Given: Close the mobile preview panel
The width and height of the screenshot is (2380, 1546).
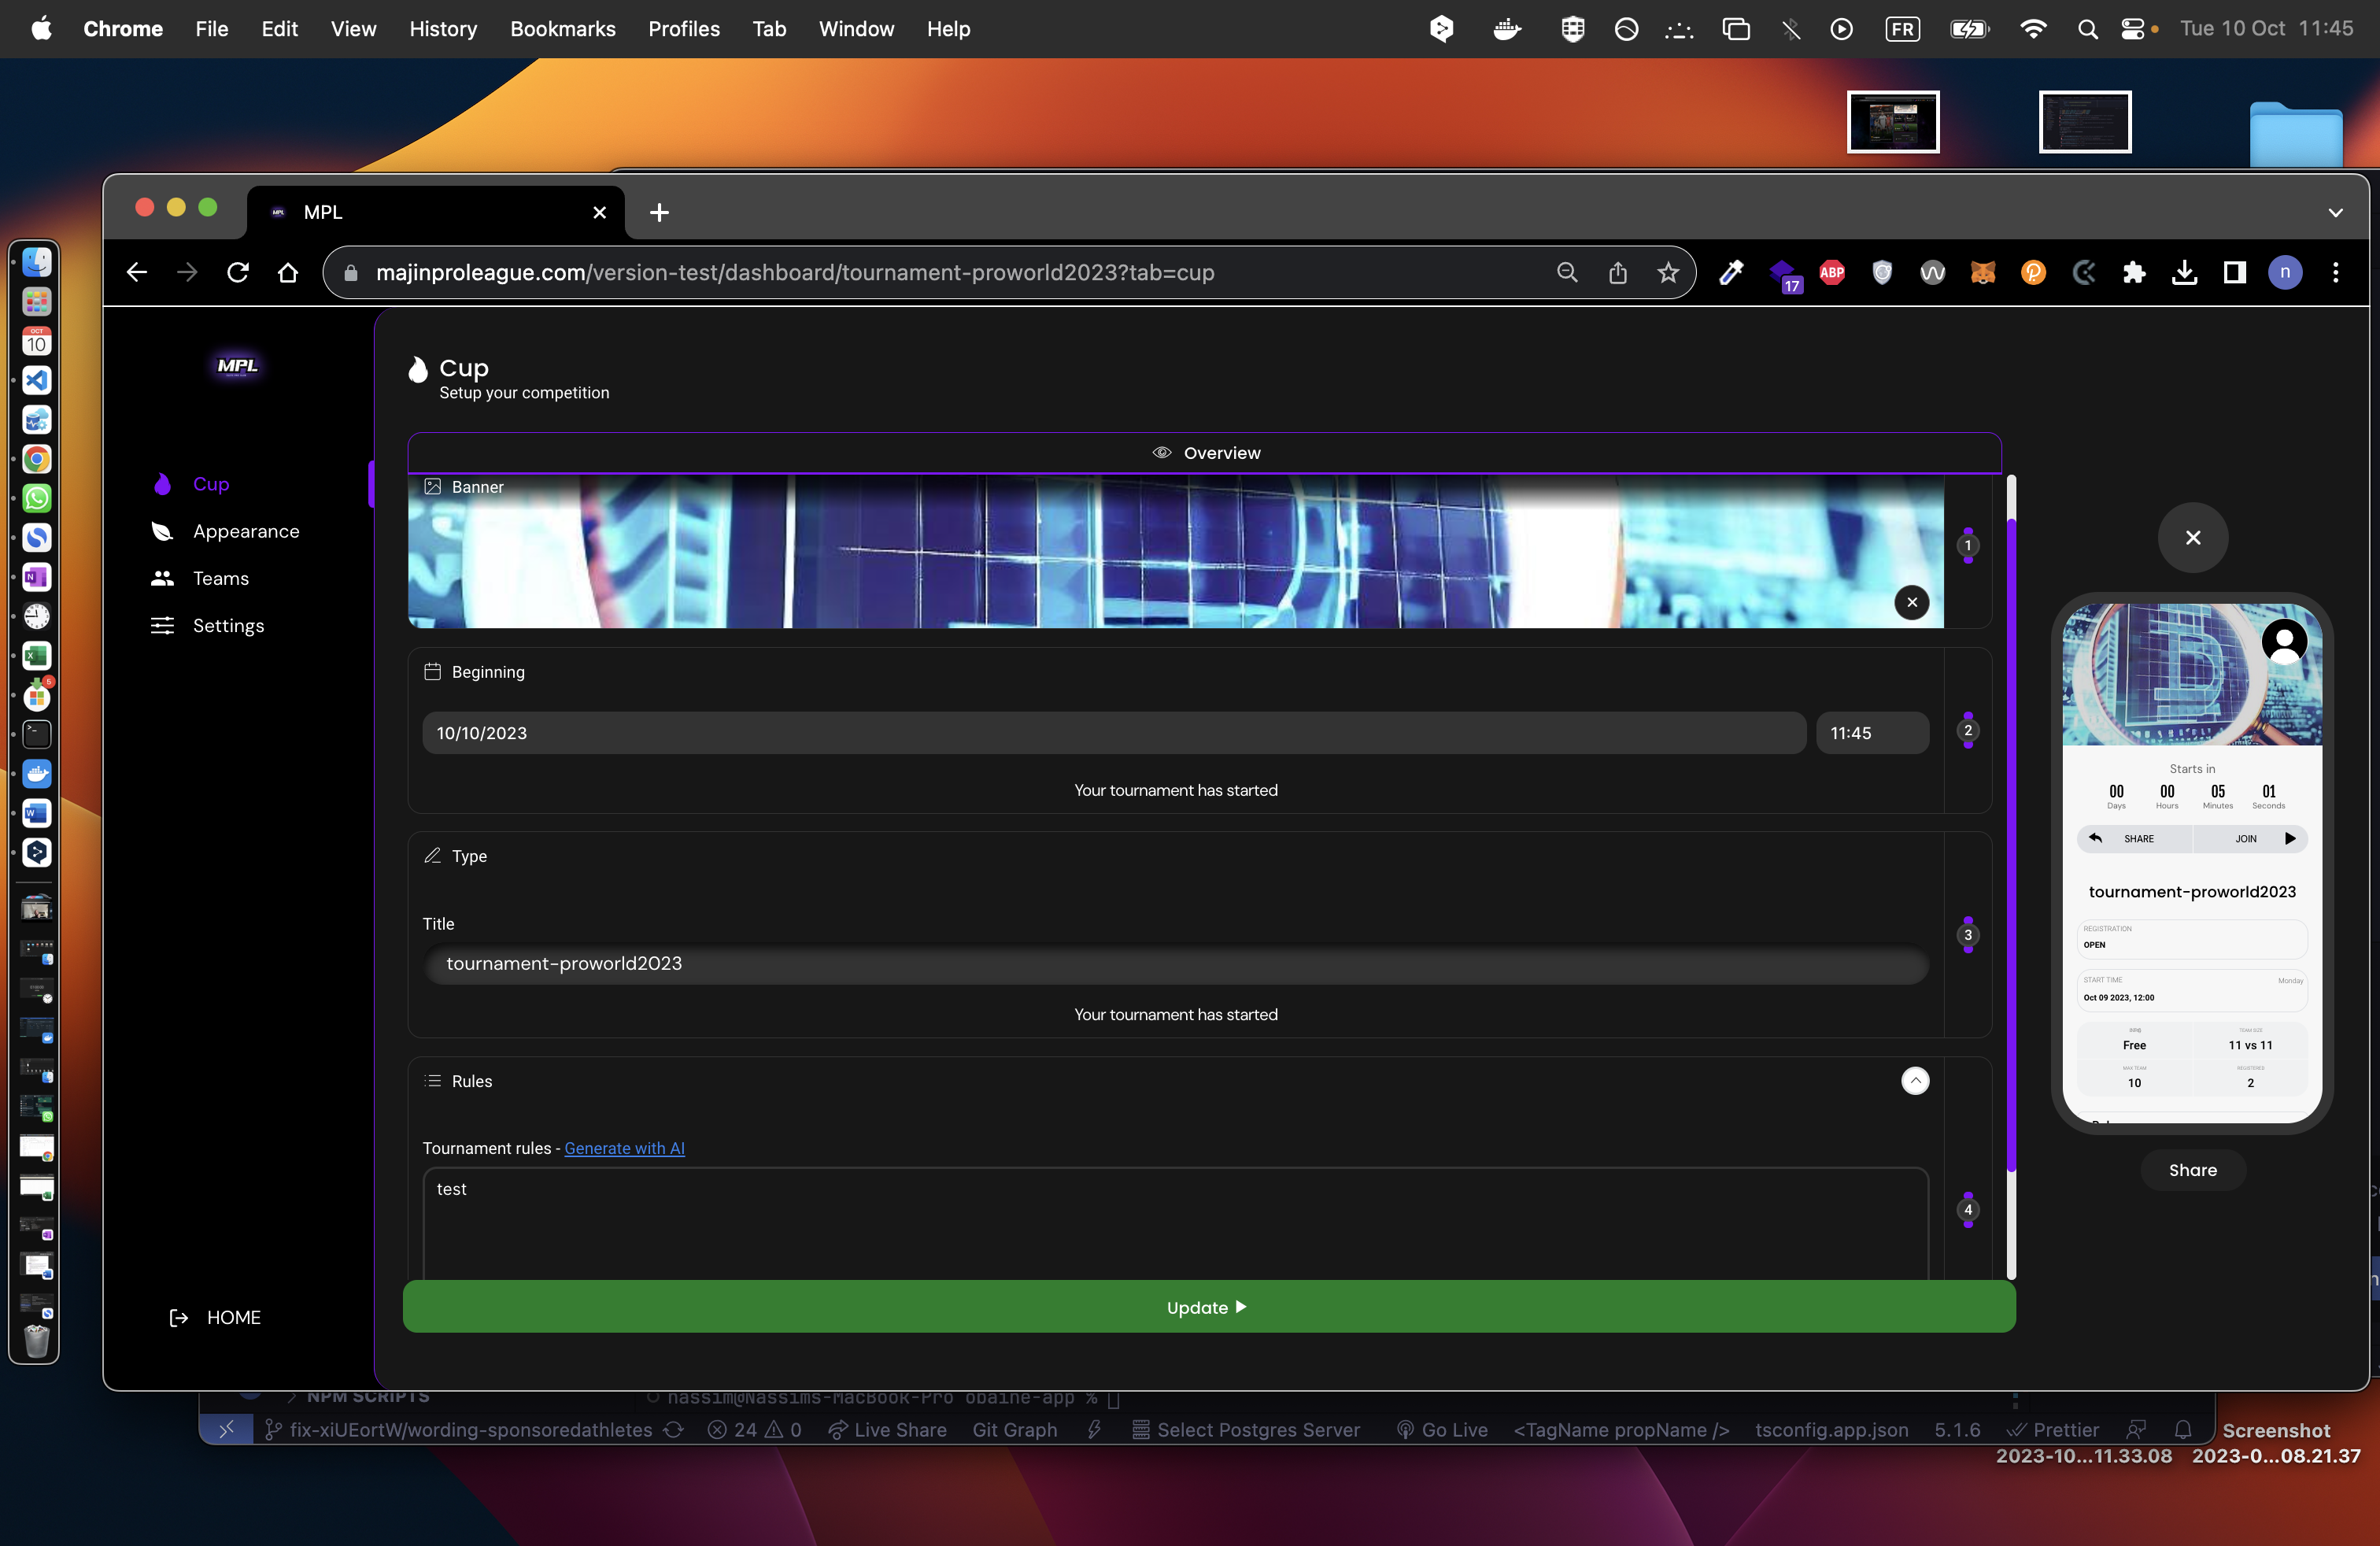Looking at the screenshot, I should tap(2192, 538).
